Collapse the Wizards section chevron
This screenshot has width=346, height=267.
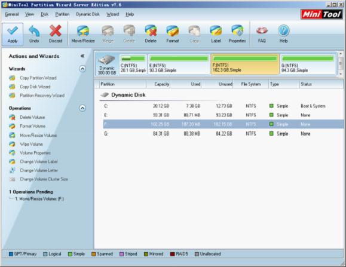[82, 69]
